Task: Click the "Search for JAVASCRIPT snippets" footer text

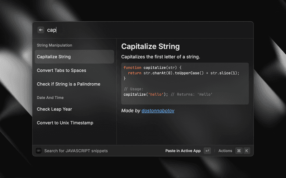Action: pos(76,151)
